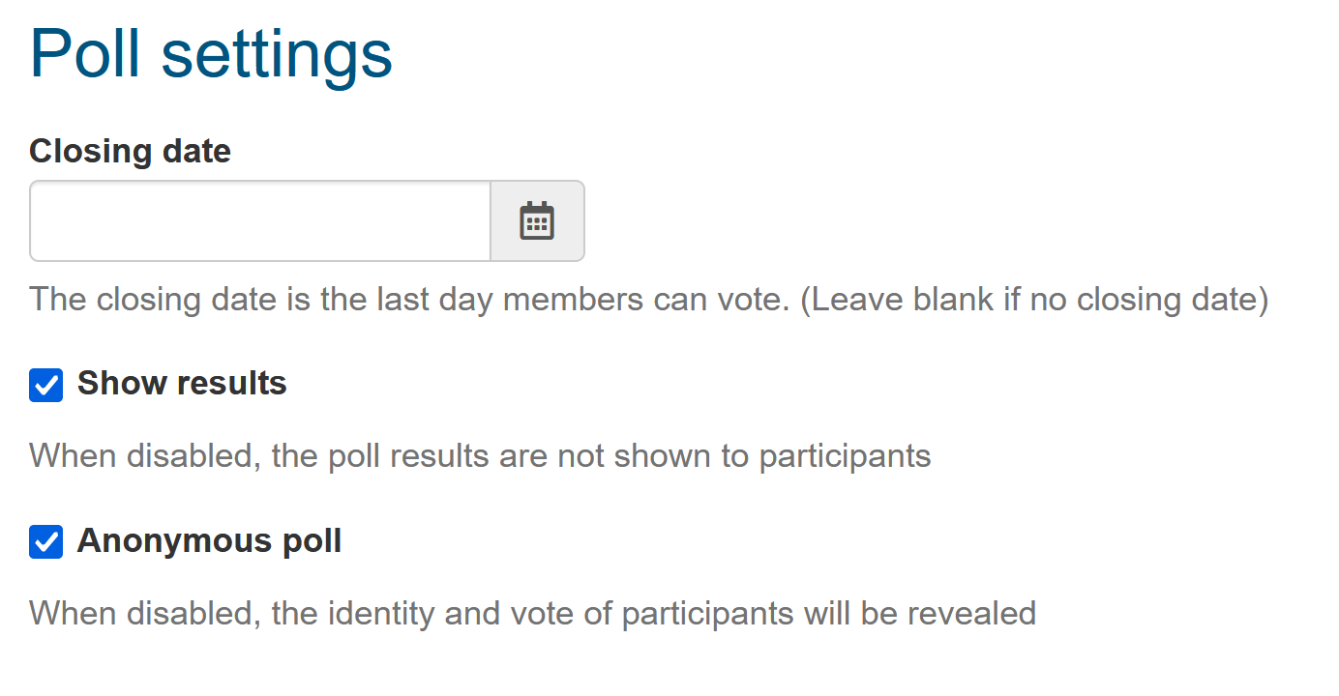The width and height of the screenshot is (1339, 696).
Task: Disable the Anonymous poll checkbox
Action: [45, 542]
